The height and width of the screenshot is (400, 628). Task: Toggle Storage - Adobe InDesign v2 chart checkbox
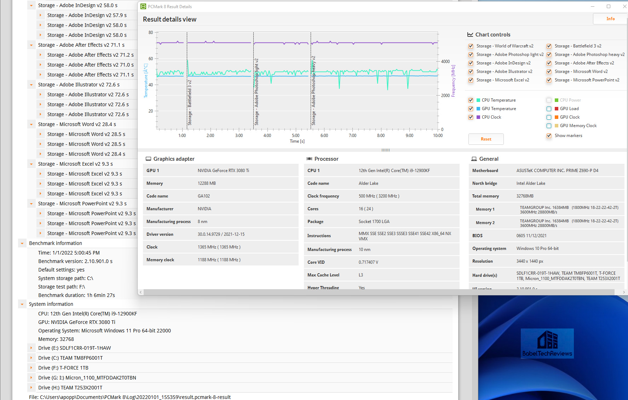click(x=471, y=63)
